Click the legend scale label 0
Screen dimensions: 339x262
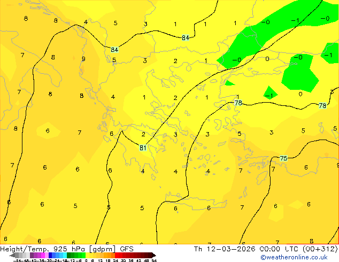[x=86, y=260]
